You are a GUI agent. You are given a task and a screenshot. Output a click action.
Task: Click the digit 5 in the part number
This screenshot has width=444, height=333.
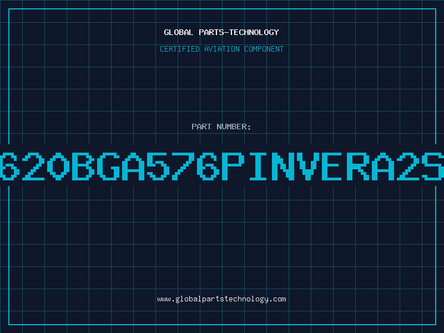pyautogui.click(x=158, y=166)
